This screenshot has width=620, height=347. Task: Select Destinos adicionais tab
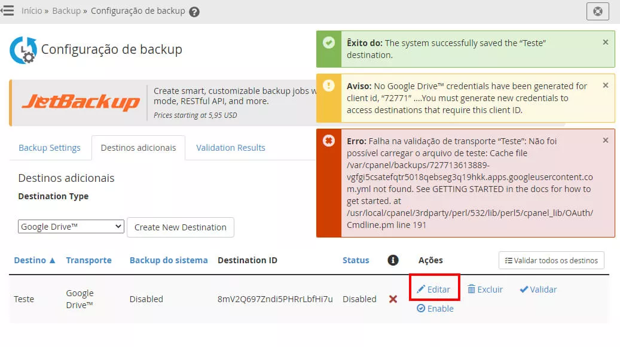click(138, 148)
